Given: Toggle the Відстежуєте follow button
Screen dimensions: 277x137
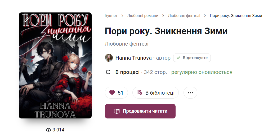Looking at the screenshot, I should point(192,58).
